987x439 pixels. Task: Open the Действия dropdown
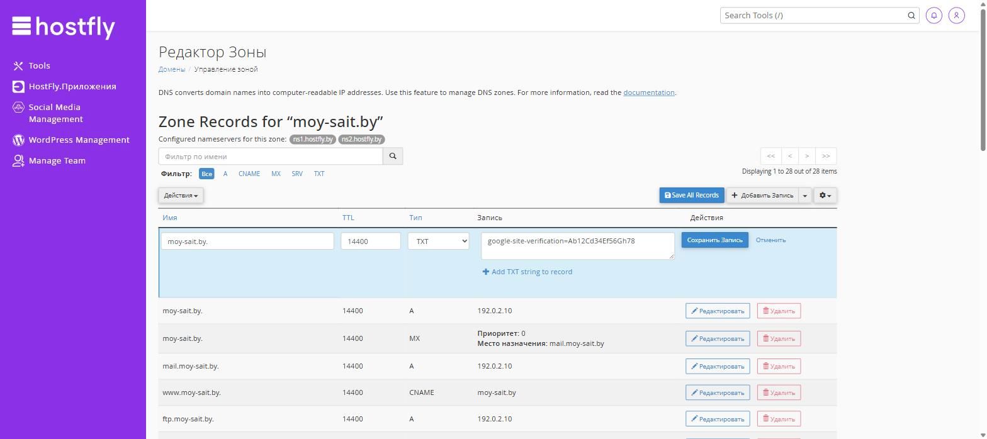pyautogui.click(x=181, y=196)
